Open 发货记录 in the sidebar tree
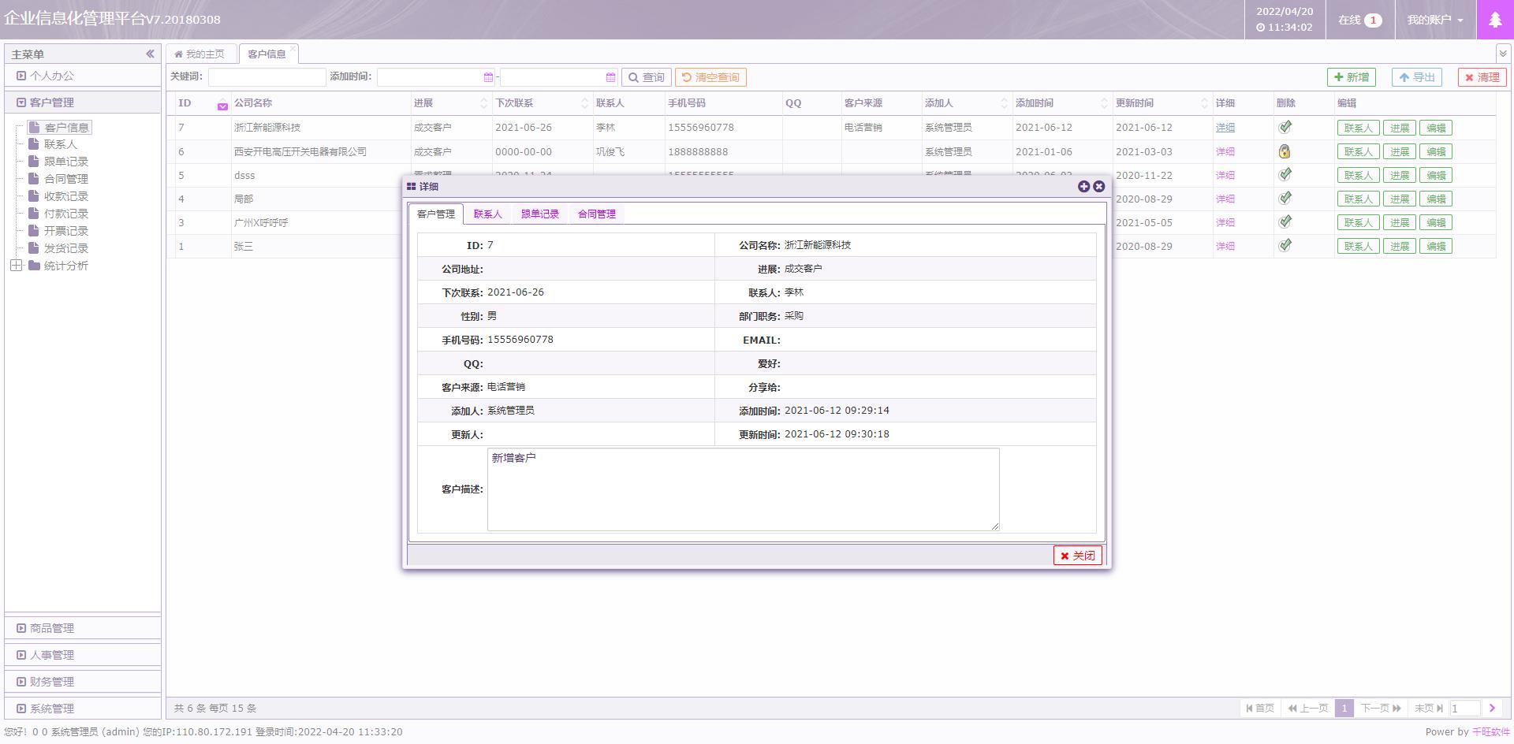Screen dimensions: 1514x744 66,248
